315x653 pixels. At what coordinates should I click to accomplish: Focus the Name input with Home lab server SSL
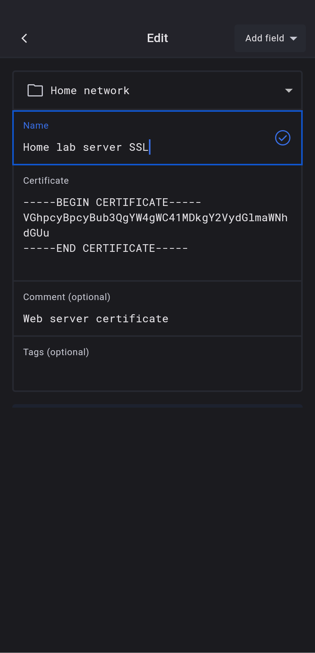click(86, 147)
